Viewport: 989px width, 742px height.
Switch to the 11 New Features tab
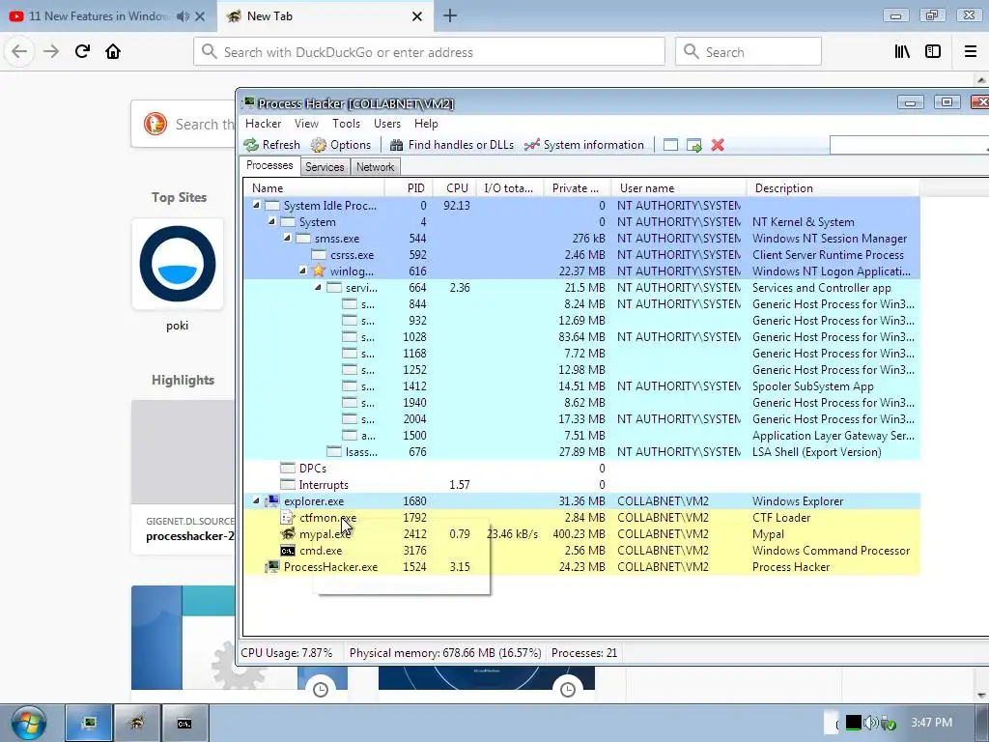click(98, 16)
